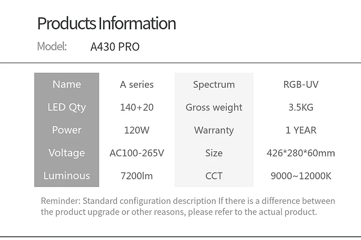
Task: Click the Spectrum label cell
Action: [x=214, y=84]
